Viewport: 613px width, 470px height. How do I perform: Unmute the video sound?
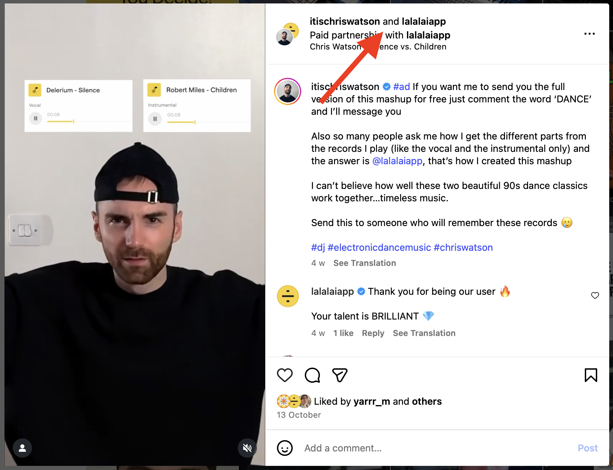[x=247, y=448]
